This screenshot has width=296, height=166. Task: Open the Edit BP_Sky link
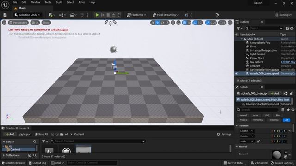(x=288, y=62)
